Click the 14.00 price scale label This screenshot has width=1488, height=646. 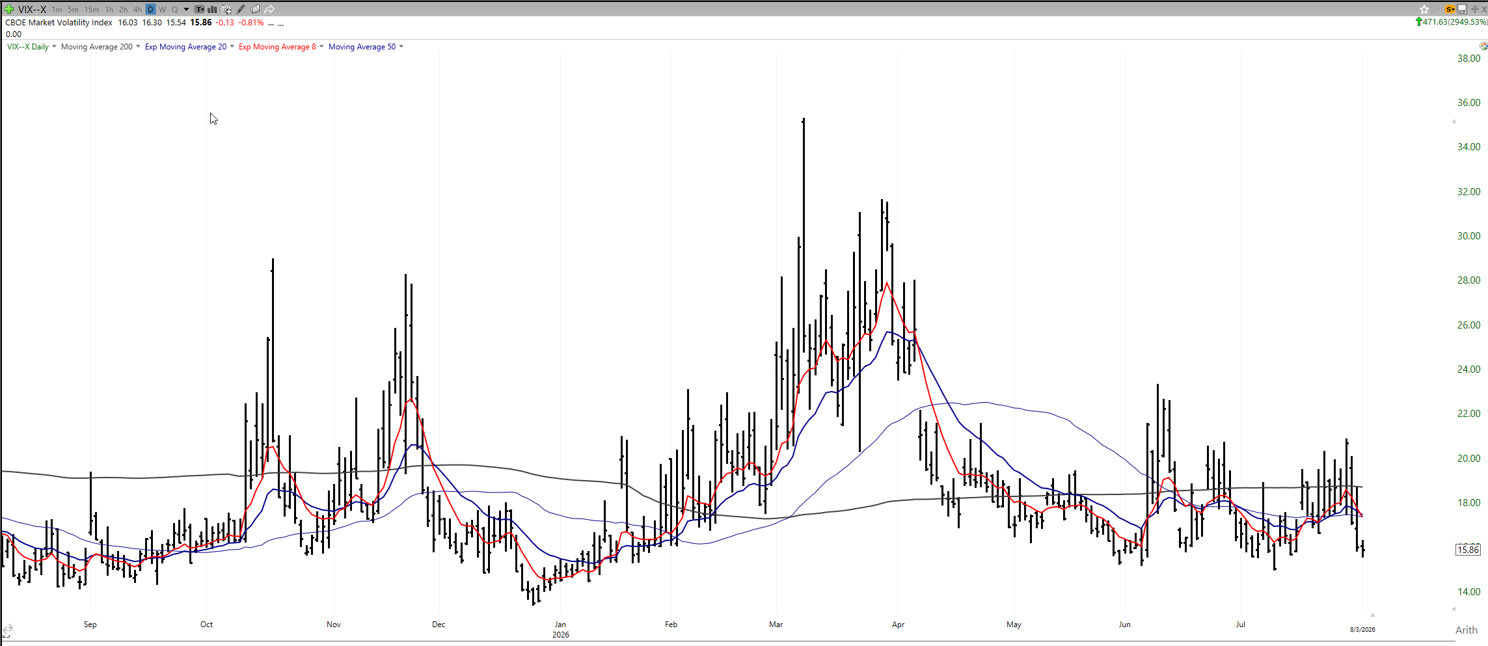coord(1468,591)
